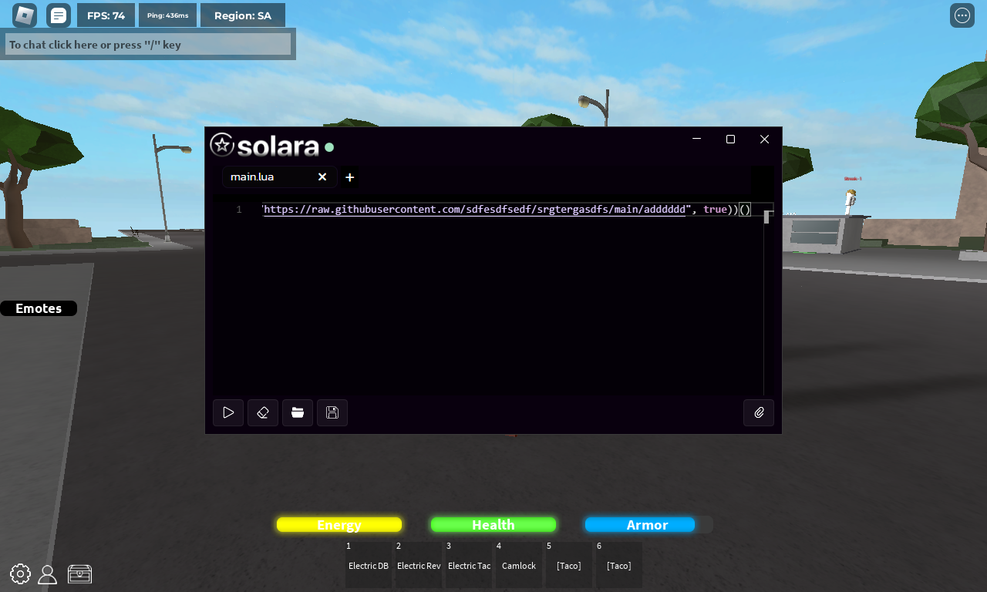Equip Electric Rev in slot 2
The image size is (987, 592).
coord(419,565)
